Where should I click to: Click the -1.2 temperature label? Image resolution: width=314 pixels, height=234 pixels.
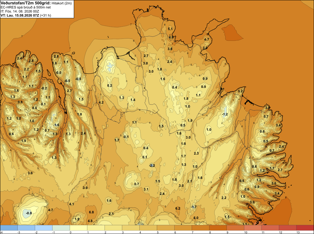[225, 114]
